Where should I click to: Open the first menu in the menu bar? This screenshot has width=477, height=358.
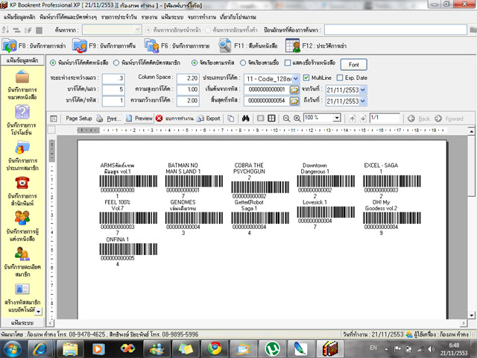pyautogui.click(x=19, y=17)
